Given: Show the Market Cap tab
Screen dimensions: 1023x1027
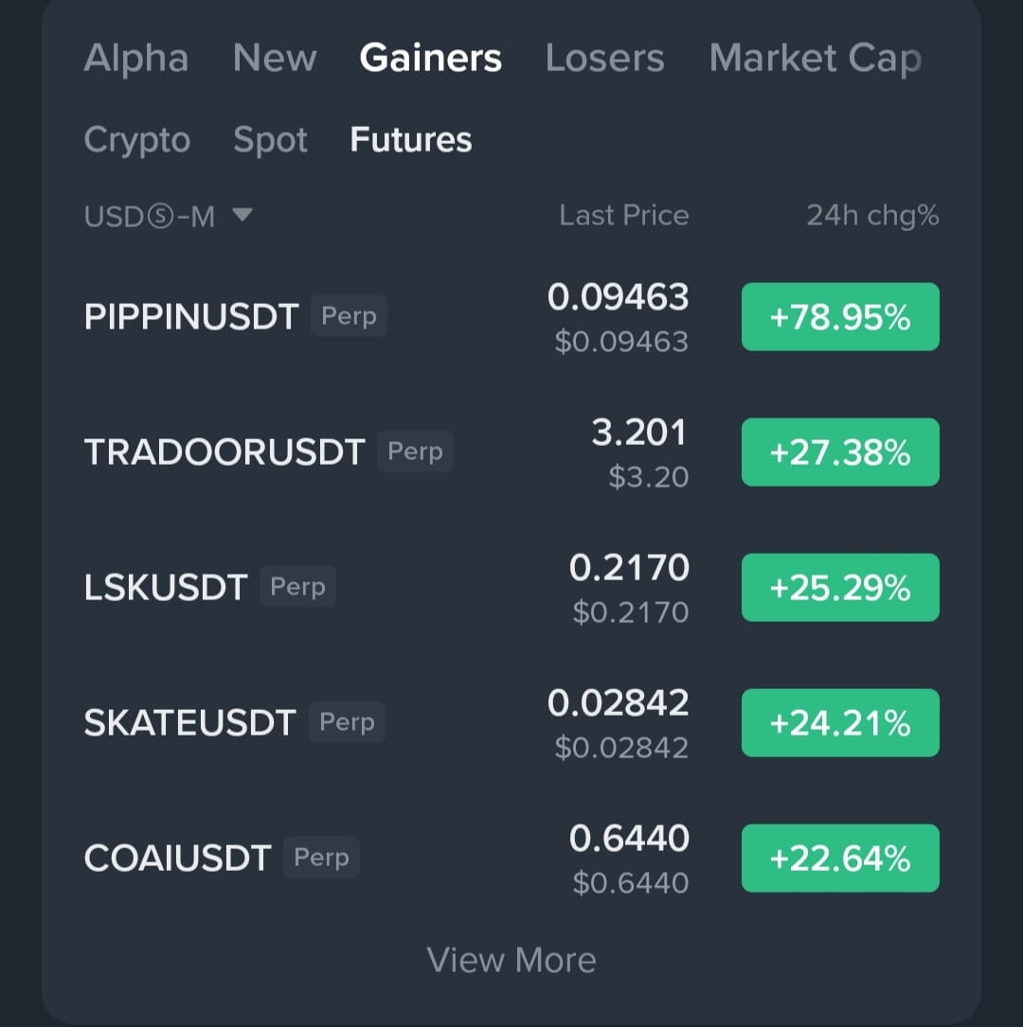Looking at the screenshot, I should click(x=815, y=59).
